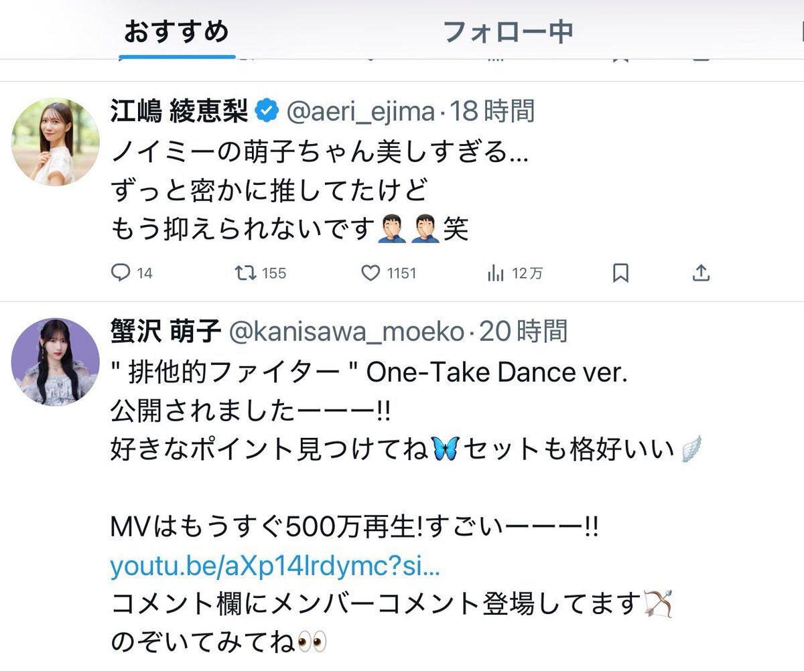Switch to the おすすめ tab
The image size is (804, 671).
177,31
